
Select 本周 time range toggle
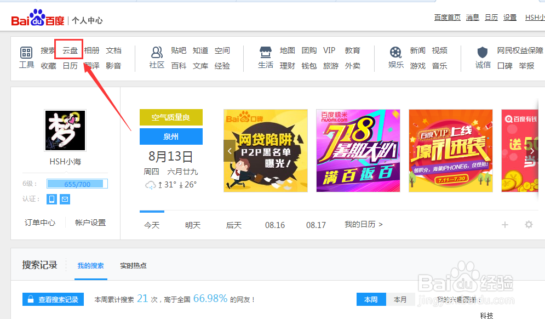pos(371,299)
